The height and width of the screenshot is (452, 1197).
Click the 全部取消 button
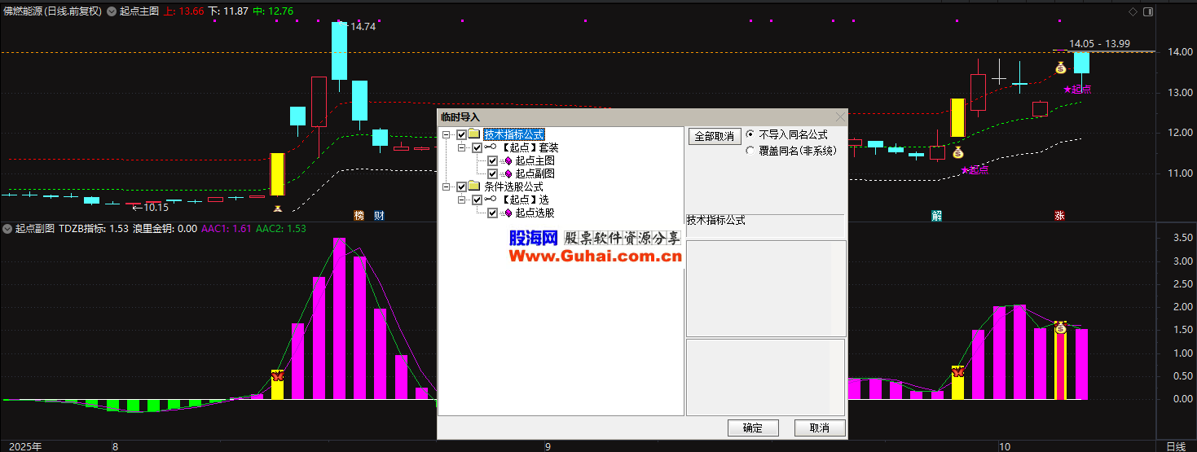[714, 136]
